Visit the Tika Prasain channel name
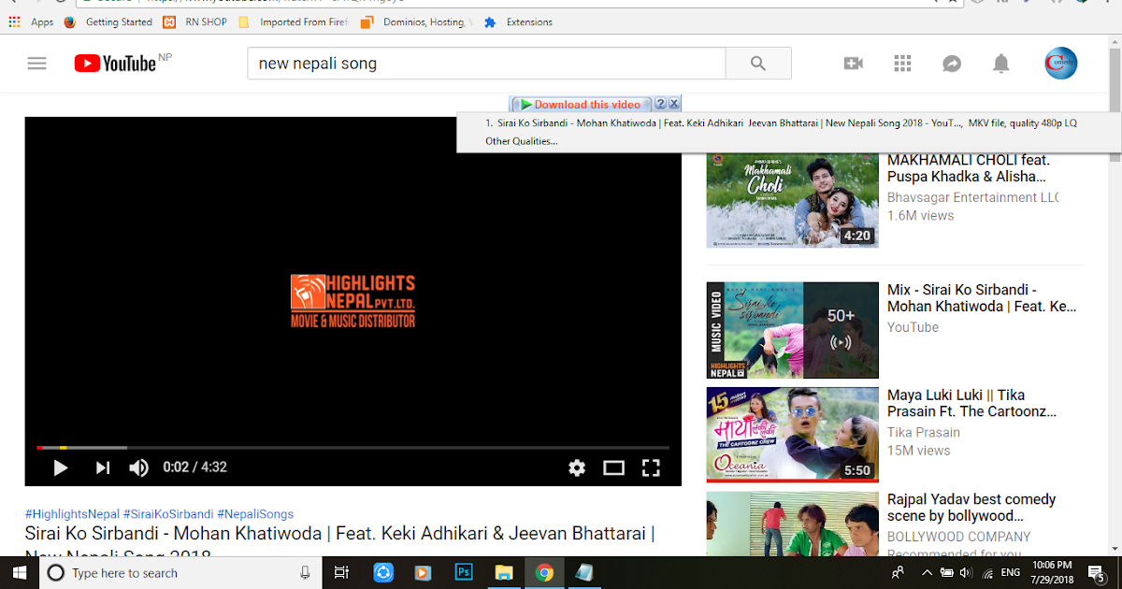Image resolution: width=1122 pixels, height=589 pixels. click(x=924, y=432)
